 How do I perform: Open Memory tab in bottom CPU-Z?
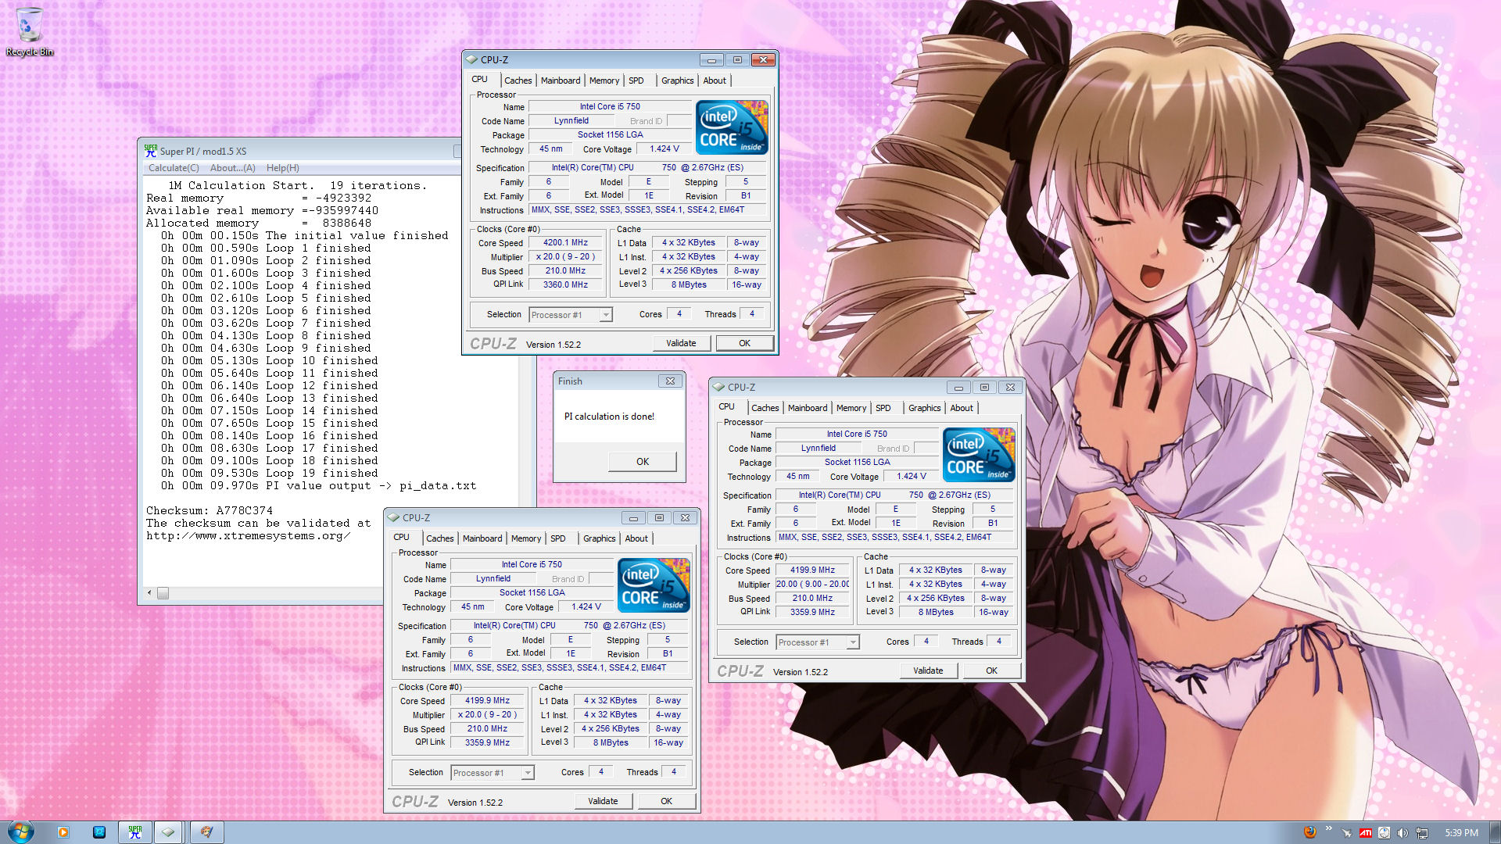point(526,538)
